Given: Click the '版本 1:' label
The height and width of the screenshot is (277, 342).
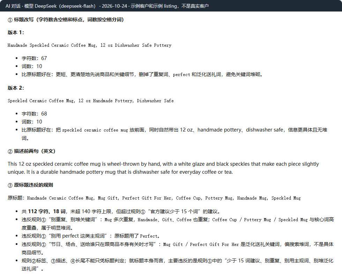Looking at the screenshot, I should (16, 32).
